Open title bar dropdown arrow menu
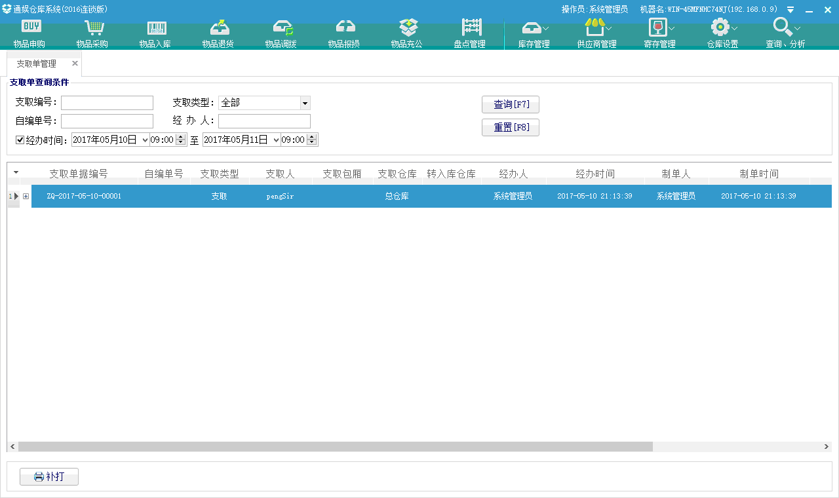This screenshot has width=839, height=498. pyautogui.click(x=790, y=10)
